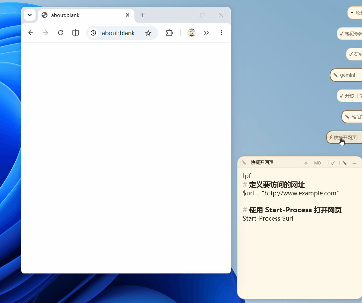Bookmark this tab with the star
This screenshot has width=362, height=303.
(148, 33)
